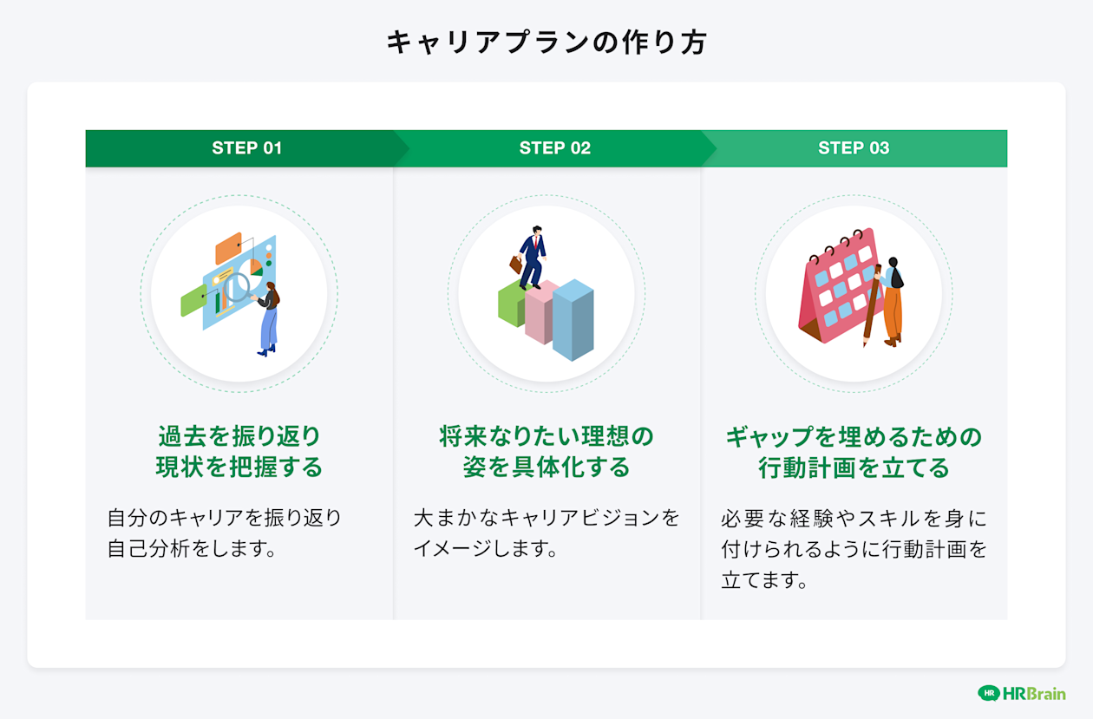Click the heading ギャップを埋めるための行動計画を立てる

point(854,451)
